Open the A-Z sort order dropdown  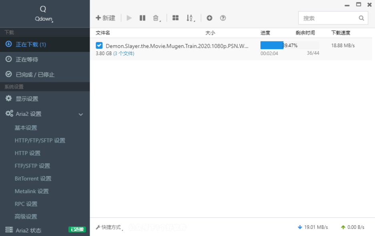click(x=191, y=18)
